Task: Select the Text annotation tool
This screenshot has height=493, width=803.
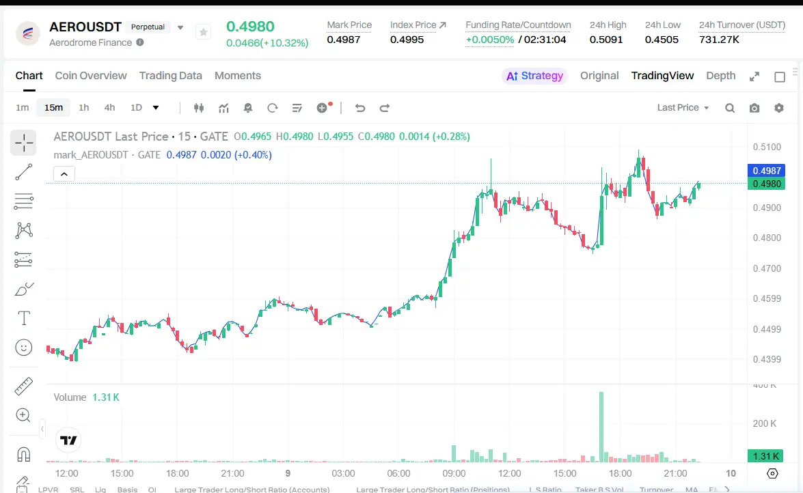Action: 23,318
